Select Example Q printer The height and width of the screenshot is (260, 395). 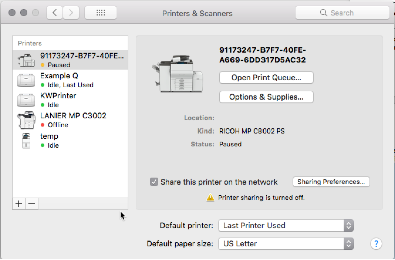70,80
